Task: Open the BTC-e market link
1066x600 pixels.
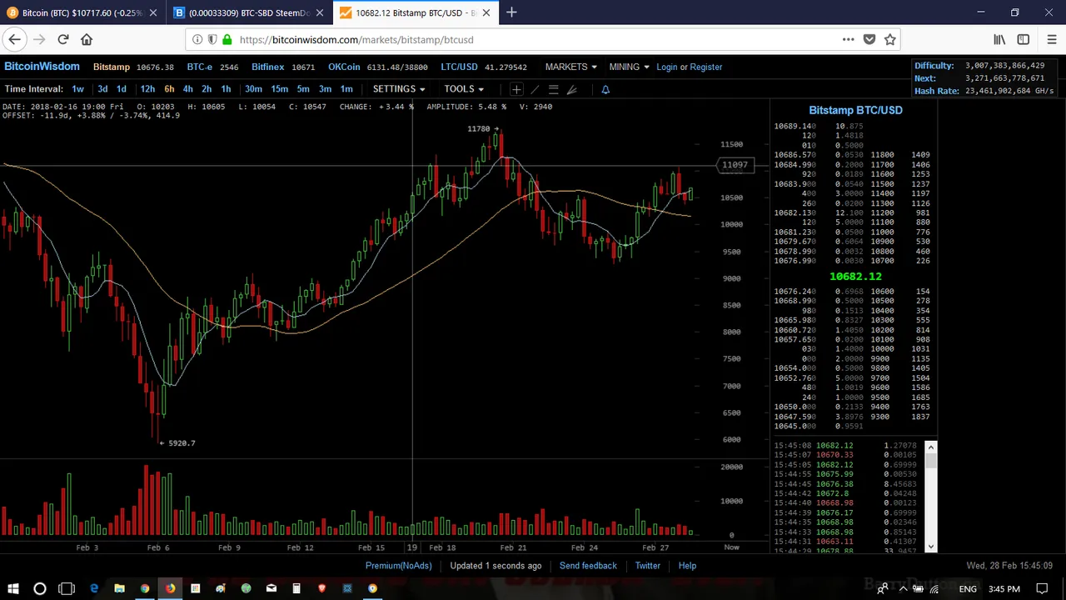Action: [200, 67]
